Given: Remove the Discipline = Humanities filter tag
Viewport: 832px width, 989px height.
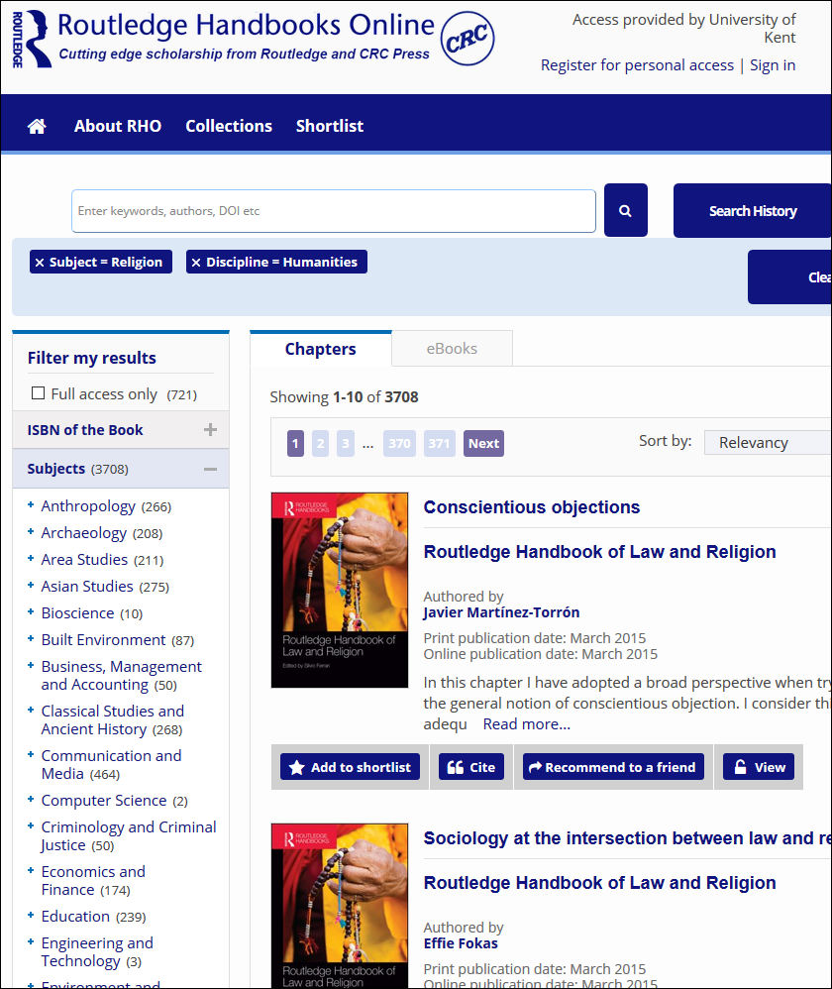Looking at the screenshot, I should [x=196, y=263].
